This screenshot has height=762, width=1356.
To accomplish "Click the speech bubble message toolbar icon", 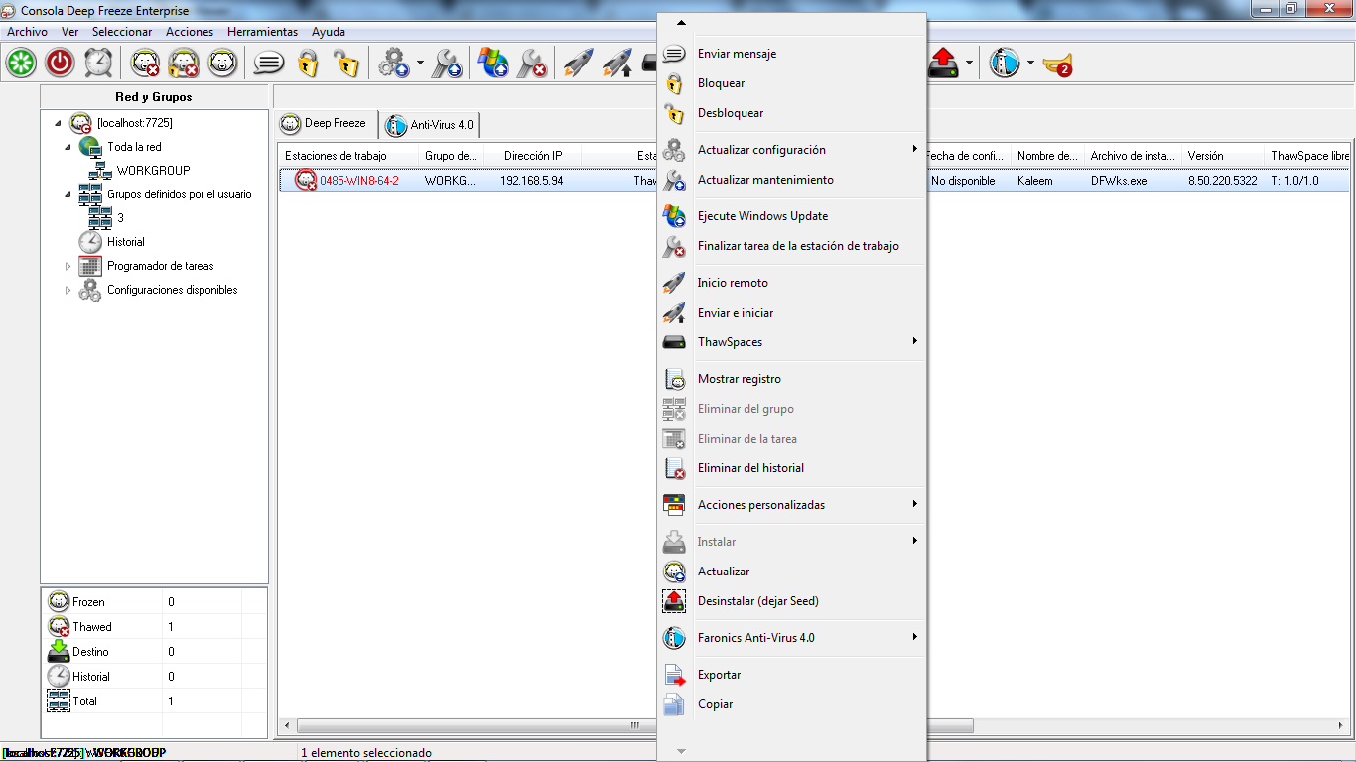I will [x=269, y=63].
